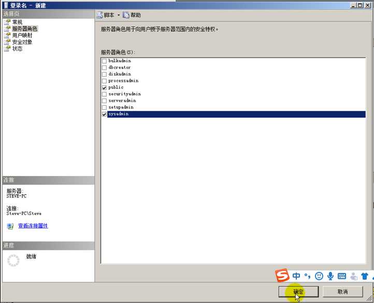
Task: Check the dbcreator role checkbox
Action: [104, 68]
